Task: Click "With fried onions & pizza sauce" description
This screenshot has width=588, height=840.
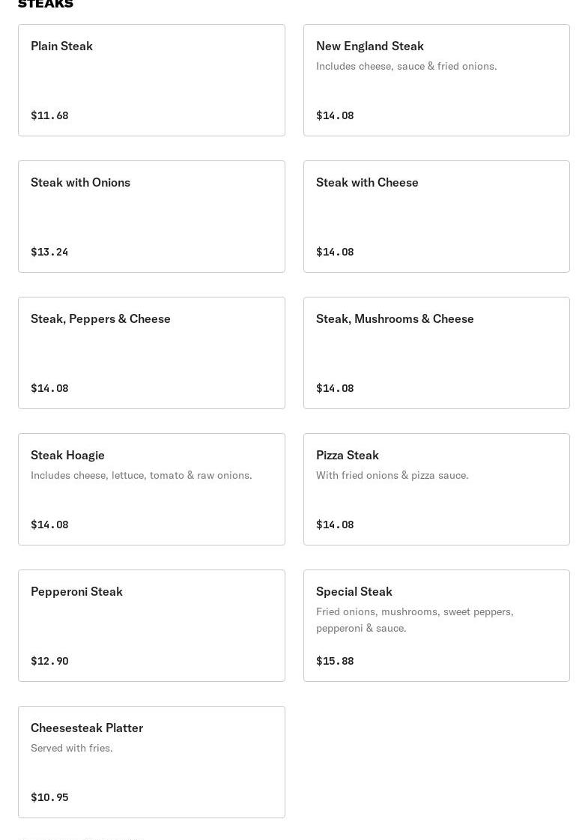Action: (392, 475)
